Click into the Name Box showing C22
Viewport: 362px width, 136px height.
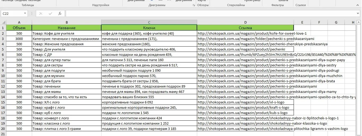coord(12,13)
